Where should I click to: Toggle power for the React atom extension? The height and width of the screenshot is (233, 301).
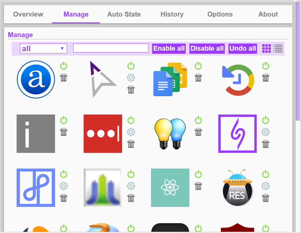coord(198,174)
